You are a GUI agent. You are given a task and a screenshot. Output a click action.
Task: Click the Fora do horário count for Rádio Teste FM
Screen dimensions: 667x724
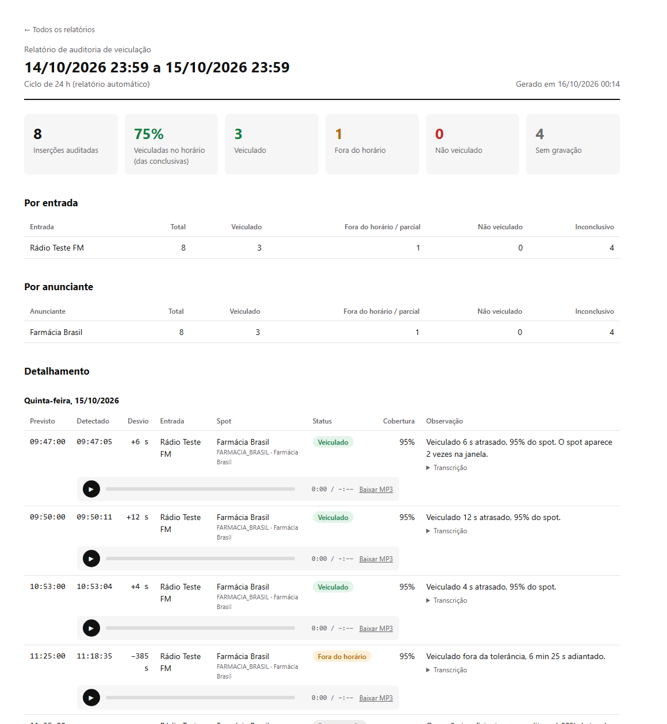click(418, 248)
